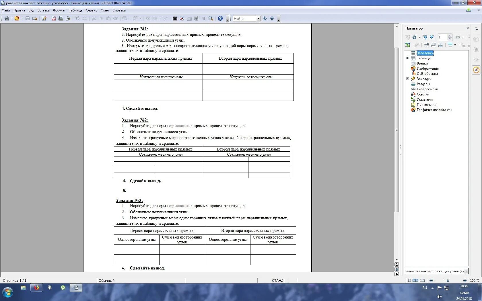Switch to single-page view layout
This screenshot has height=301, width=482.
[409, 280]
